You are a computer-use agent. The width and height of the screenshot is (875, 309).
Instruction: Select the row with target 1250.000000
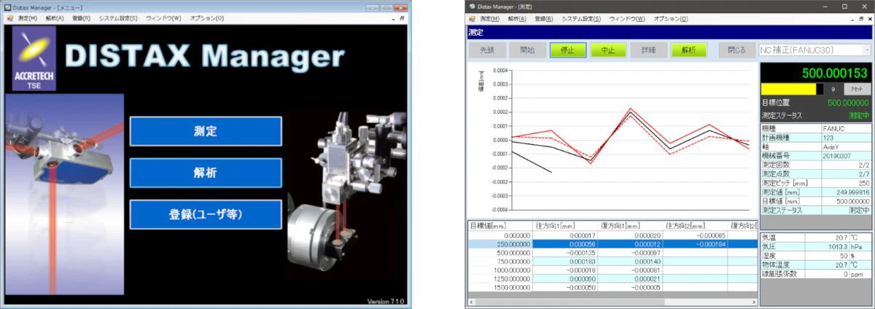tap(611, 279)
